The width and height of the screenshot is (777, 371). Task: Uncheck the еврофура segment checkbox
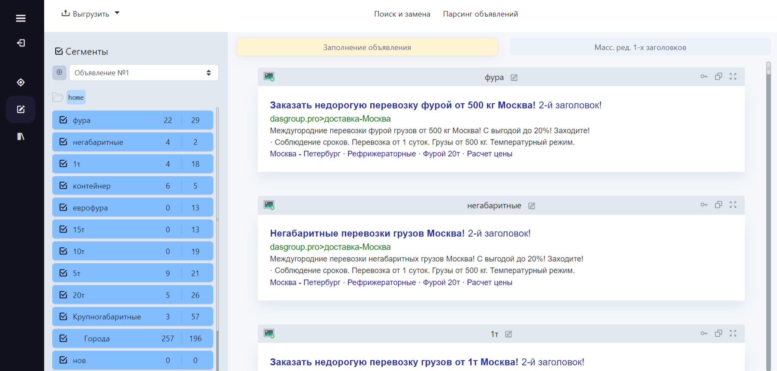pyautogui.click(x=63, y=208)
